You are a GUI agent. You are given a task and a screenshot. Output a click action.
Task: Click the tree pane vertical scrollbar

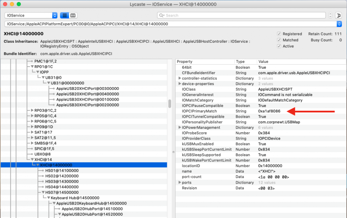coord(170,103)
